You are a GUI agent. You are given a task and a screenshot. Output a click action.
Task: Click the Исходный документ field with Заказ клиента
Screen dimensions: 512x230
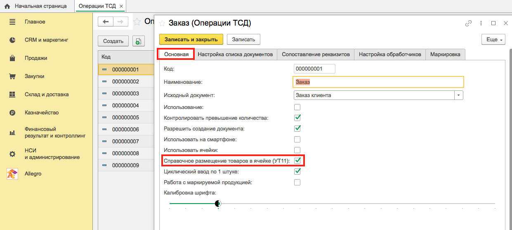pos(374,95)
